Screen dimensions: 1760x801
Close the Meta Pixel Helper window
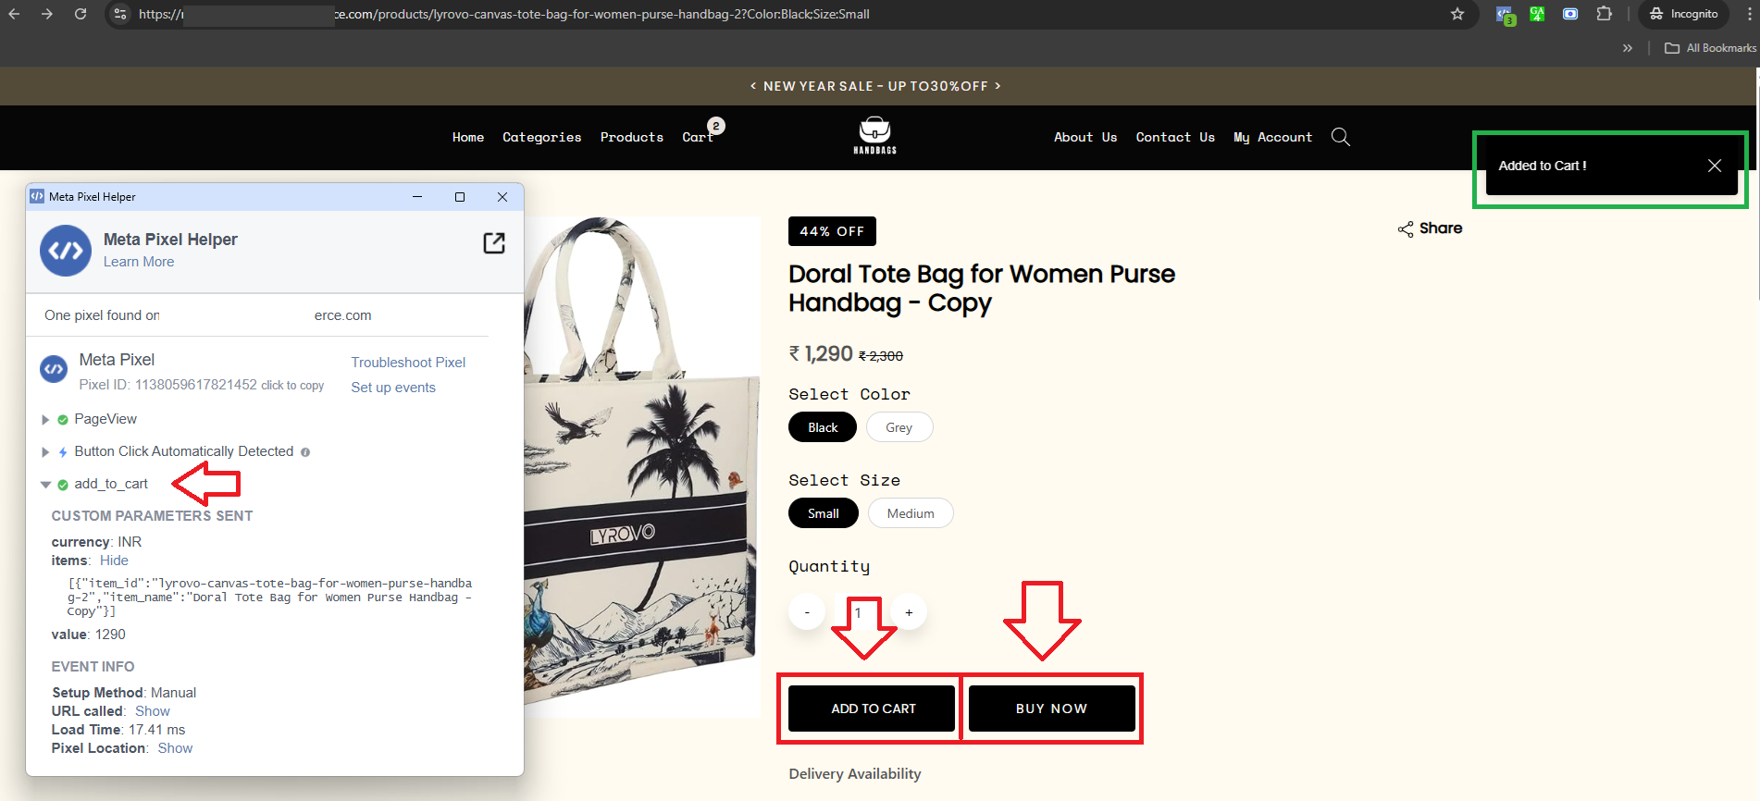coord(502,197)
